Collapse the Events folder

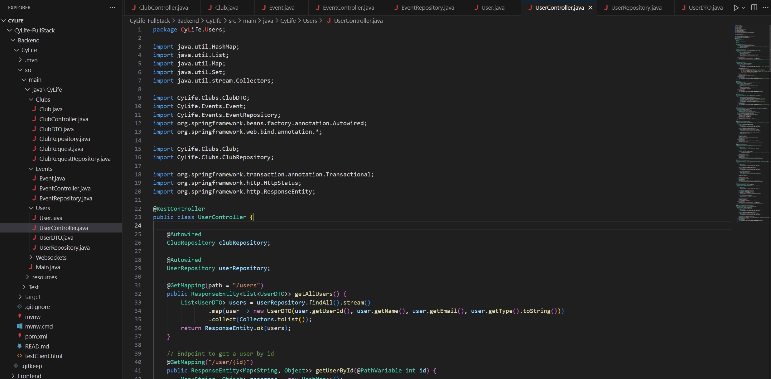click(44, 169)
